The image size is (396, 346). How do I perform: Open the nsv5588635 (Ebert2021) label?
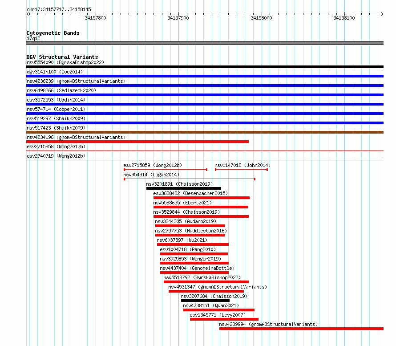pos(182,203)
